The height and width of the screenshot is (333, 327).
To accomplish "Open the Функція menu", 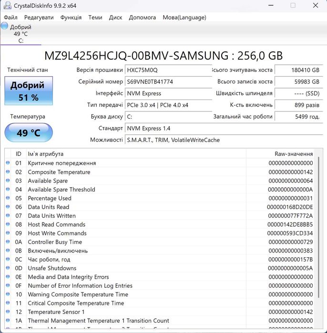I will click(71, 18).
